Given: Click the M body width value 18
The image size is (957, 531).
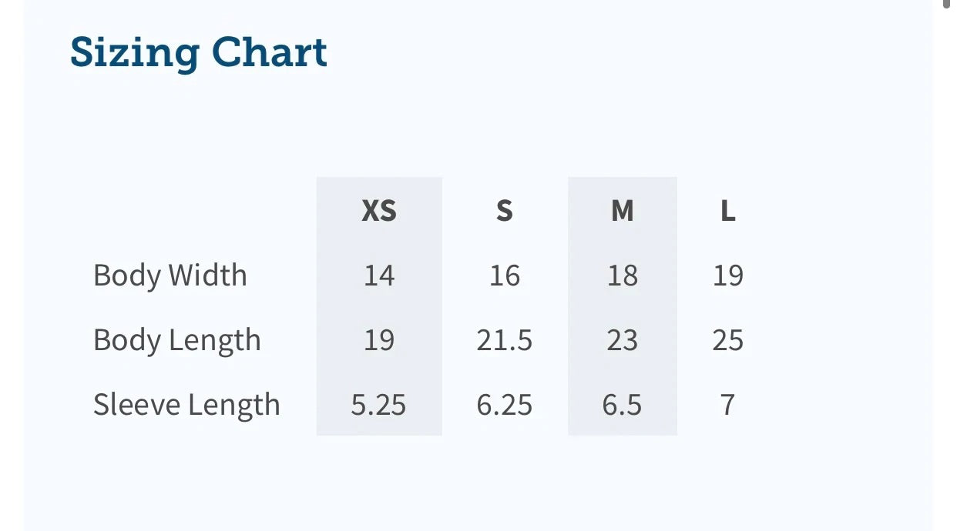Looking at the screenshot, I should click(x=623, y=276).
